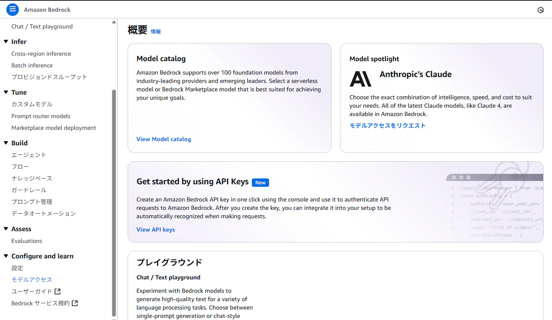Open ナレッジベース page
The width and height of the screenshot is (552, 320).
pos(32,178)
